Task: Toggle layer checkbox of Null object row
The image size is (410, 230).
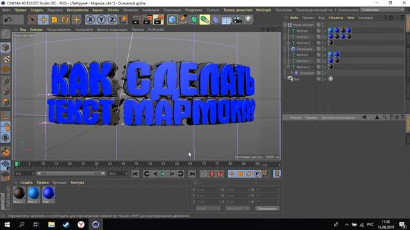Action: 318,25
